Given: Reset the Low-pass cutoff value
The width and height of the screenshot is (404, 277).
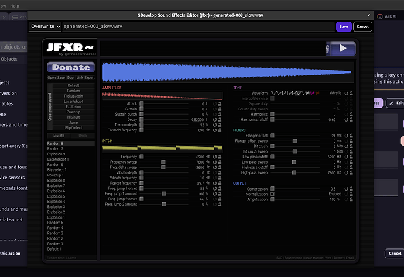Looking at the screenshot, I should (345, 157).
